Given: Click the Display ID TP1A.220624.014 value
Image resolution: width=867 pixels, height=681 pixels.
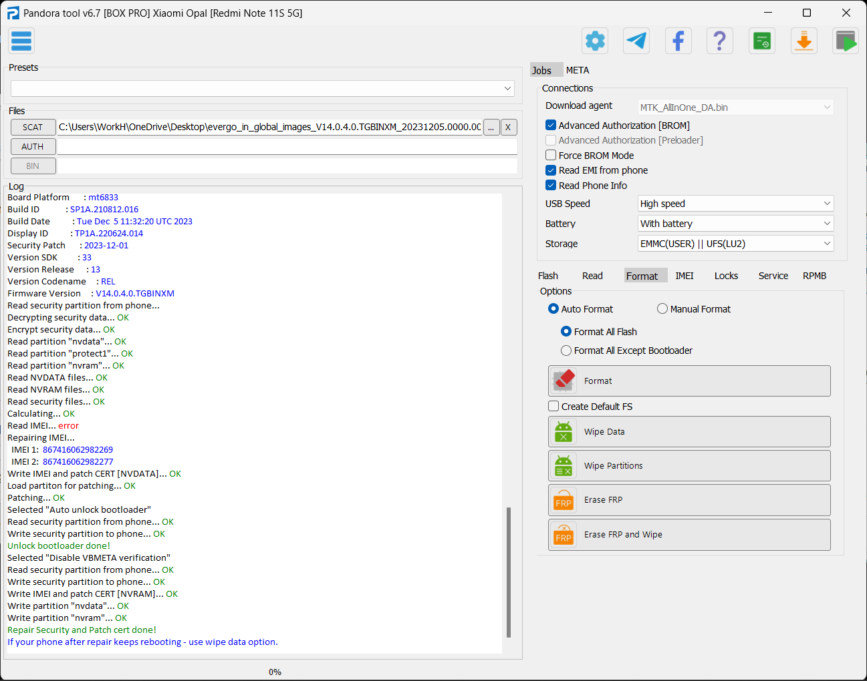Looking at the screenshot, I should pyautogui.click(x=109, y=233).
